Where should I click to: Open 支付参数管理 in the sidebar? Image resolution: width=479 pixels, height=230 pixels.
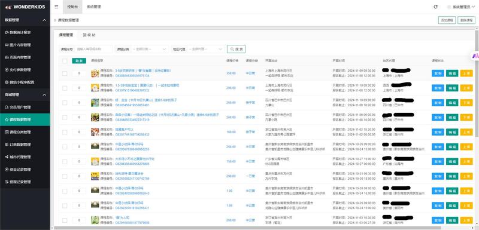coord(25,70)
